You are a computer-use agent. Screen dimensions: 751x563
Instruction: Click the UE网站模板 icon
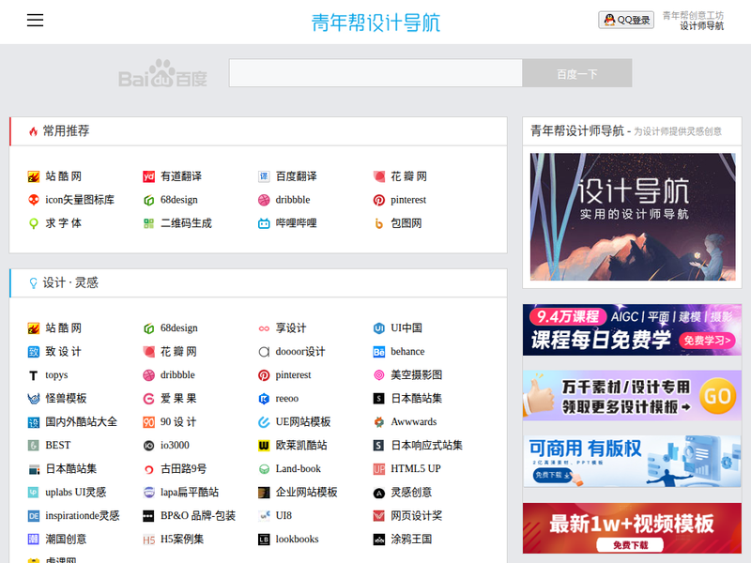pos(264,422)
